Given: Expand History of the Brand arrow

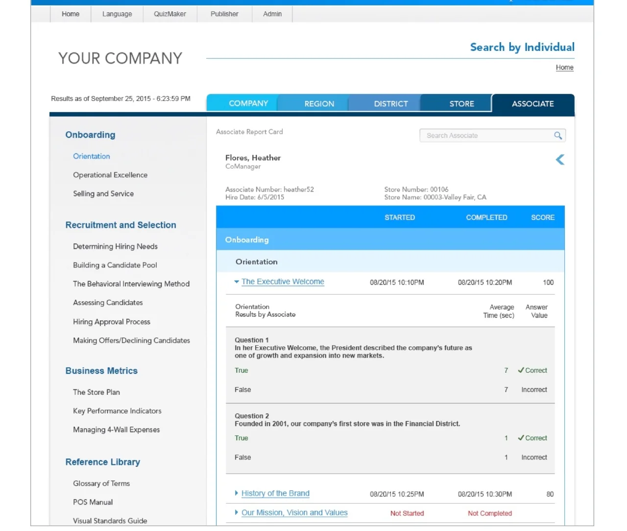Looking at the screenshot, I should coord(237,493).
